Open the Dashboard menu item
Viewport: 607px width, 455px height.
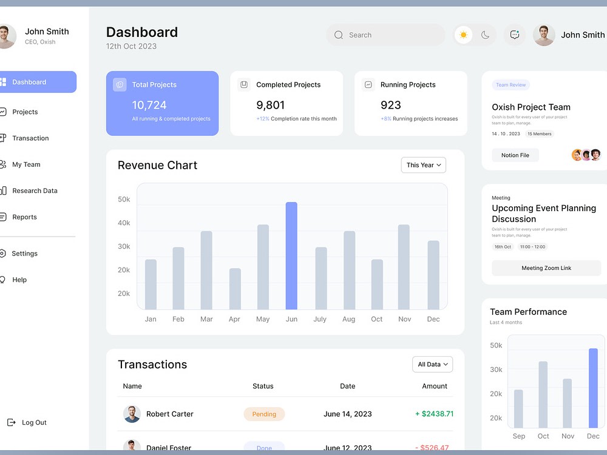tap(38, 82)
